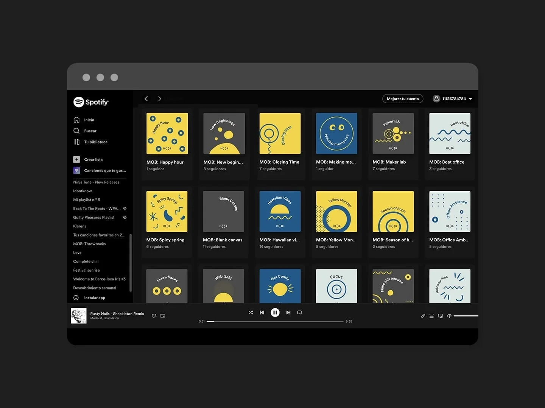
Task: Click the song progress bar
Action: 275,321
